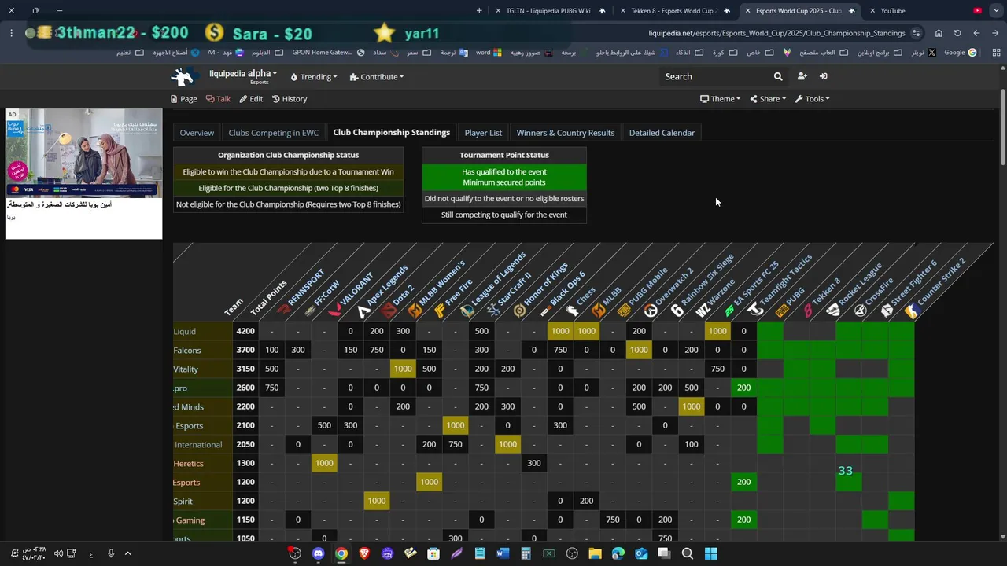Open the Falcons team row link
The width and height of the screenshot is (1007, 566).
tap(187, 351)
